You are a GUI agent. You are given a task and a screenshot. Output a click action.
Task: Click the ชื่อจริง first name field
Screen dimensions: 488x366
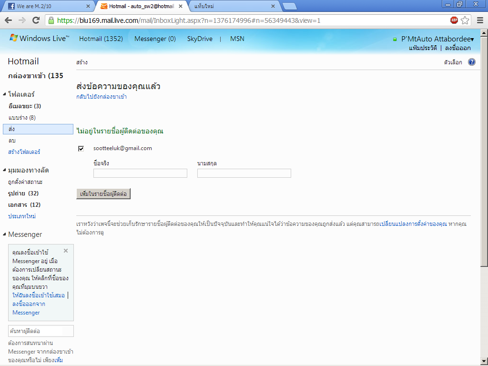coord(140,173)
